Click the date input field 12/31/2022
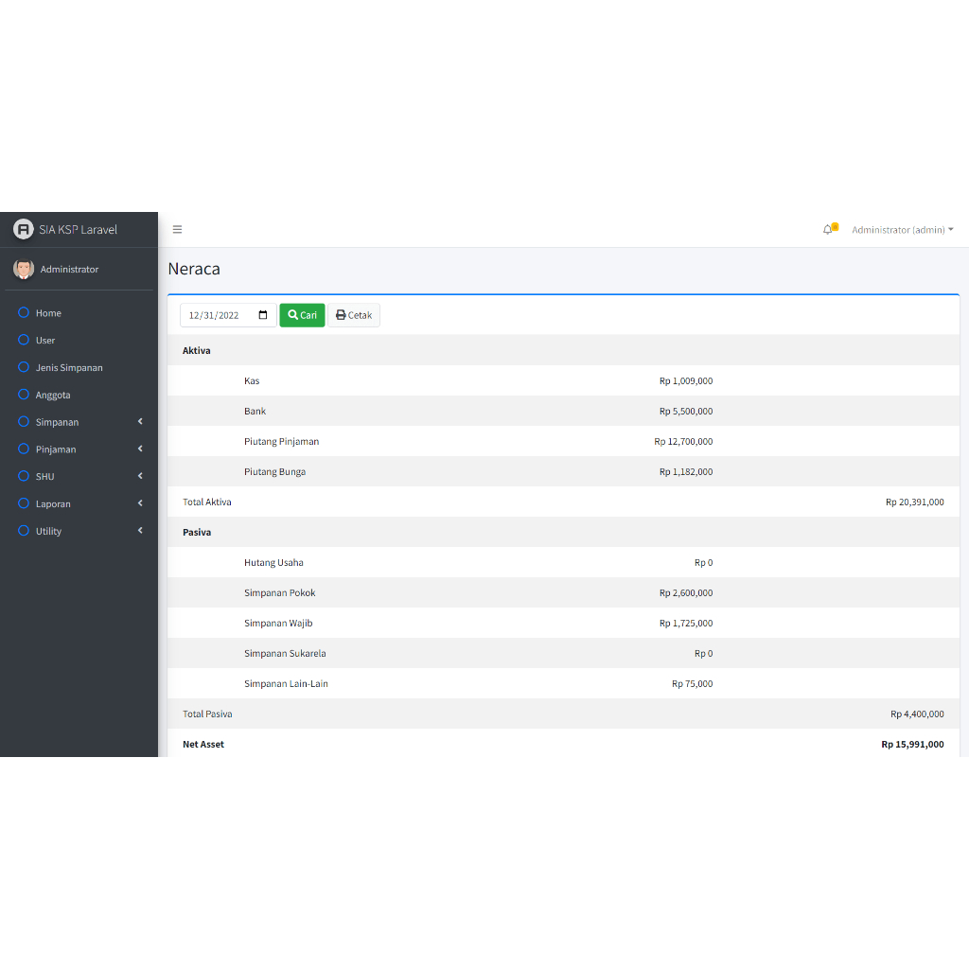This screenshot has height=969, width=969. click(x=216, y=315)
